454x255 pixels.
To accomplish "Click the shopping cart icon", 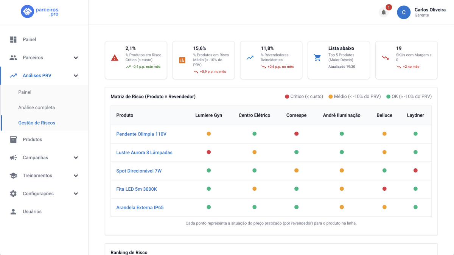I will (x=317, y=58).
